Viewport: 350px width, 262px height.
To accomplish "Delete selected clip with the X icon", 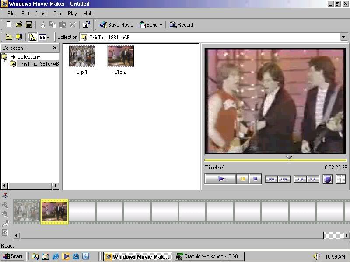I will [73, 24].
